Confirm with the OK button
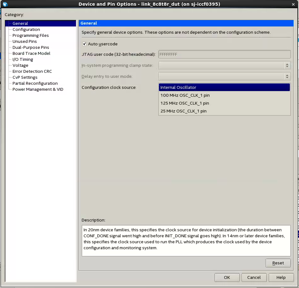Viewport: 299px width, 288px height. (227, 278)
